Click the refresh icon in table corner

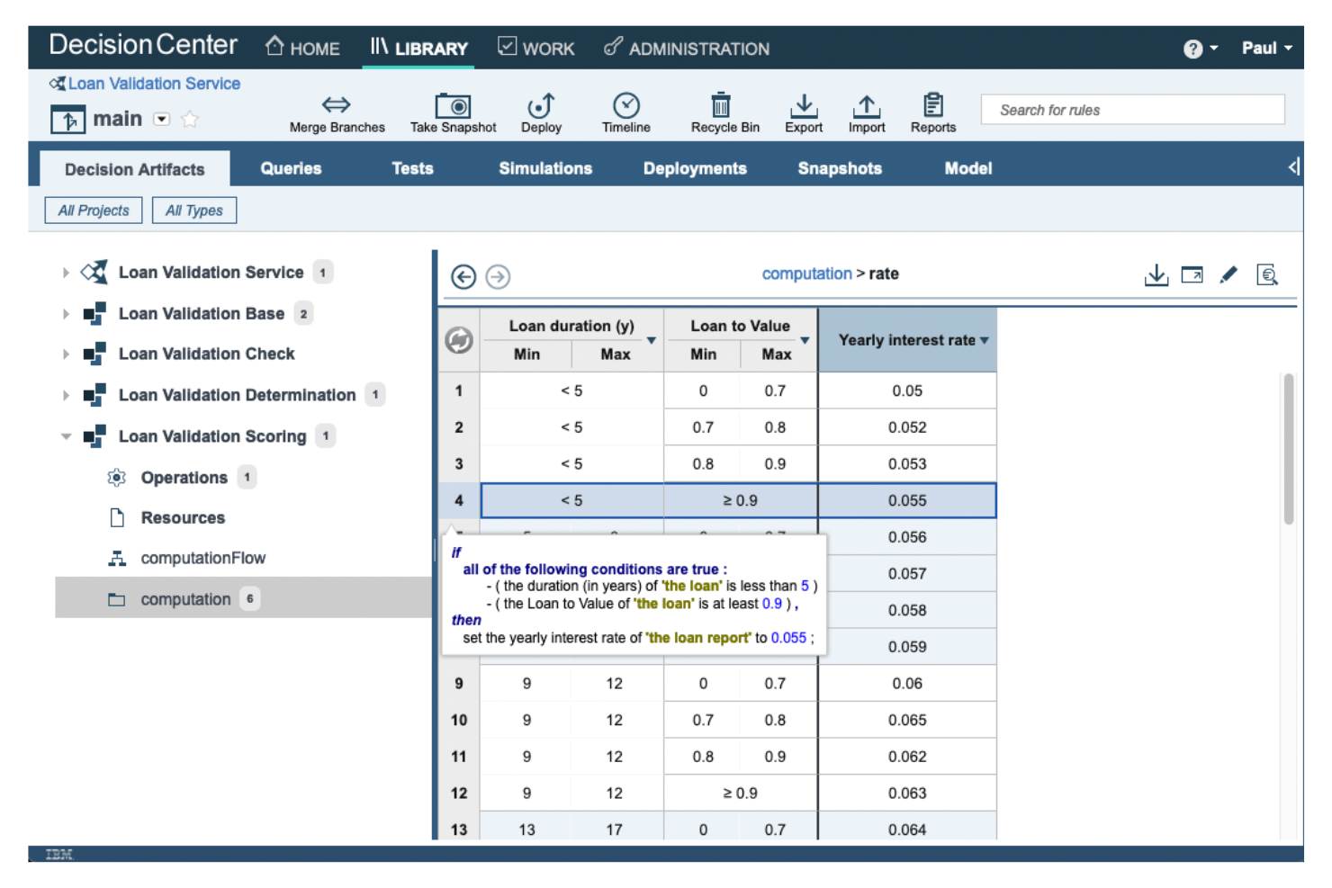pyautogui.click(x=459, y=340)
